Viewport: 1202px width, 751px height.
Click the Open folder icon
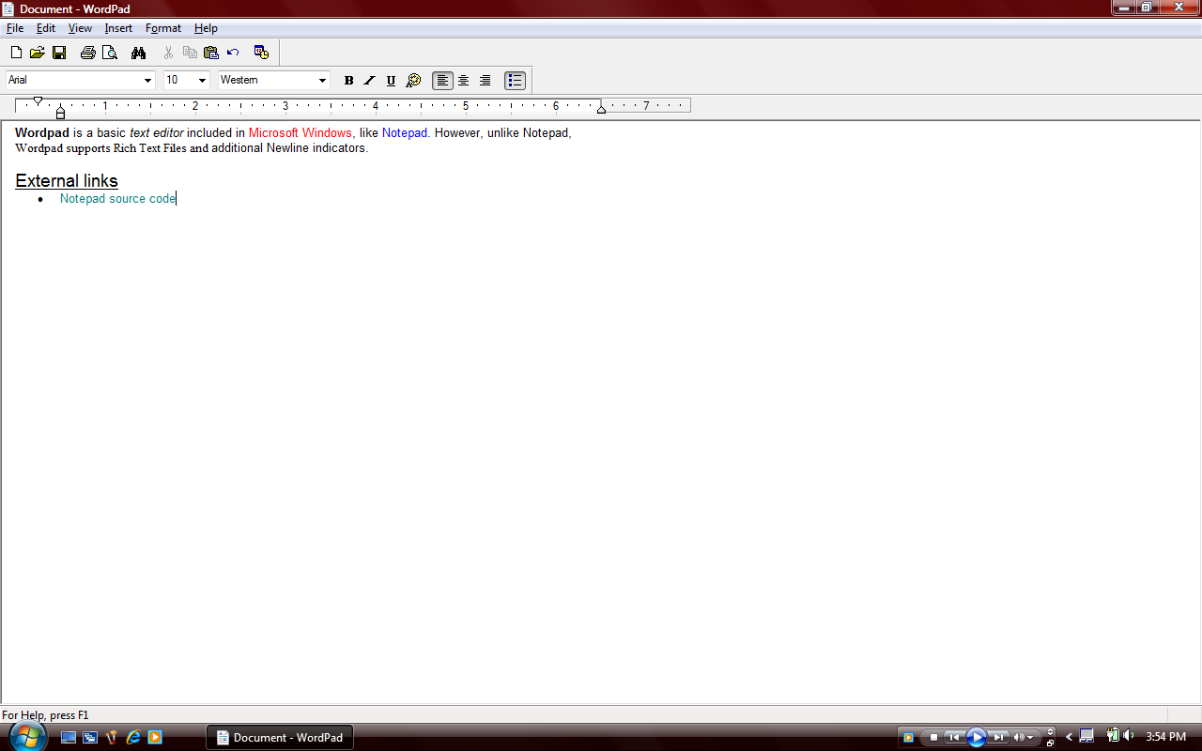click(38, 53)
